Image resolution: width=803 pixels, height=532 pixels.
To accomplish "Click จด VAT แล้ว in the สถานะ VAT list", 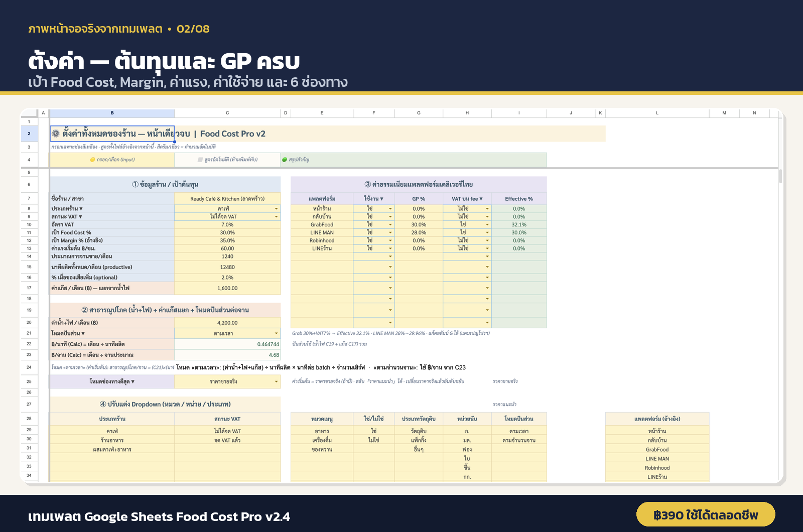I will [227, 441].
